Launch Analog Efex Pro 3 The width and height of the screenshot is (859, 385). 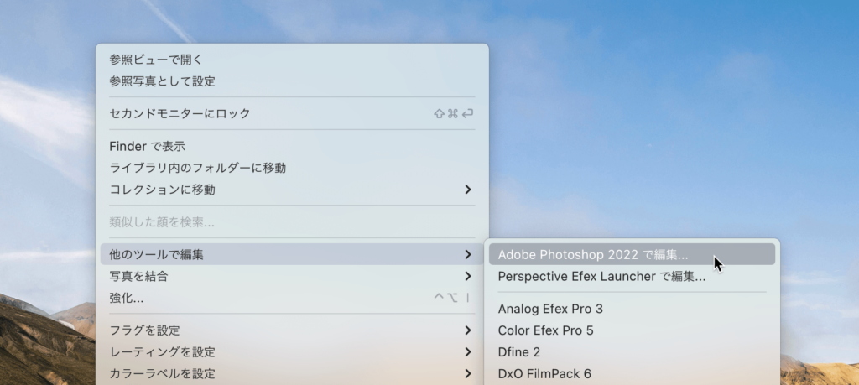pyautogui.click(x=632, y=309)
